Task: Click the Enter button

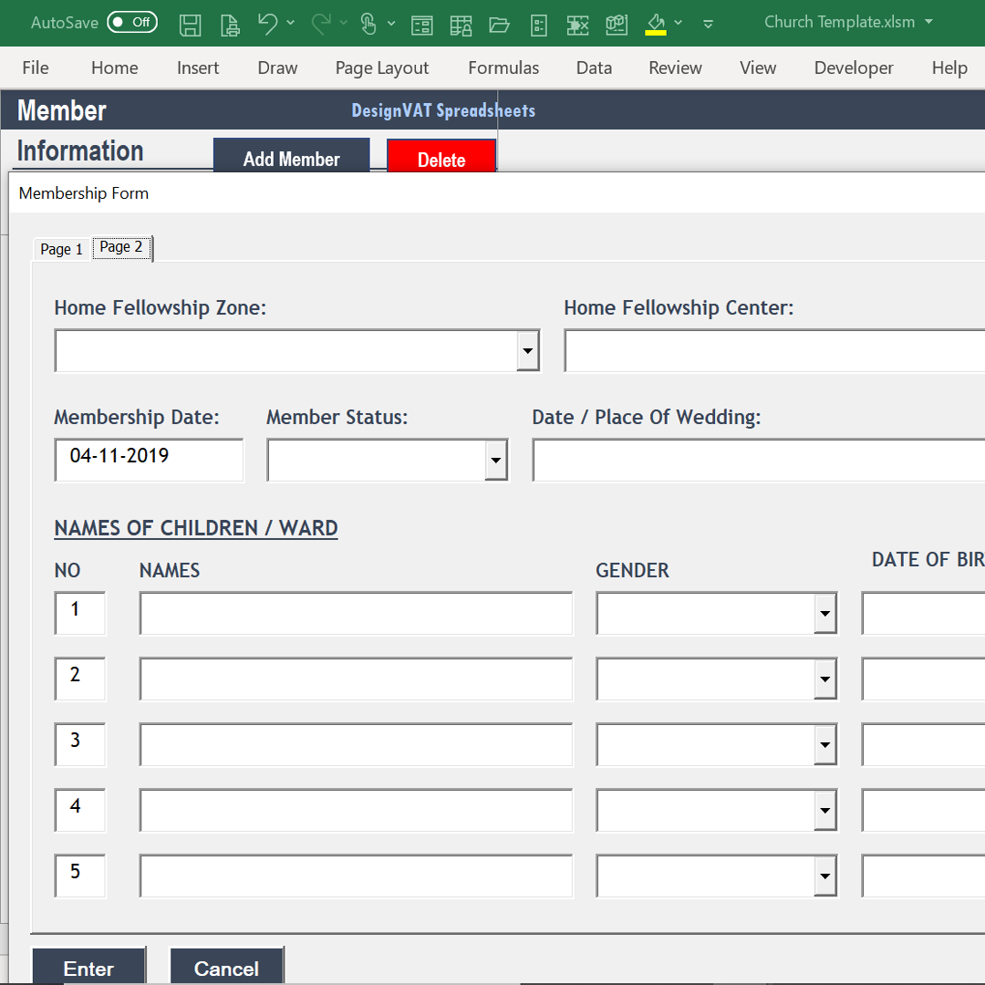Action: click(88, 969)
